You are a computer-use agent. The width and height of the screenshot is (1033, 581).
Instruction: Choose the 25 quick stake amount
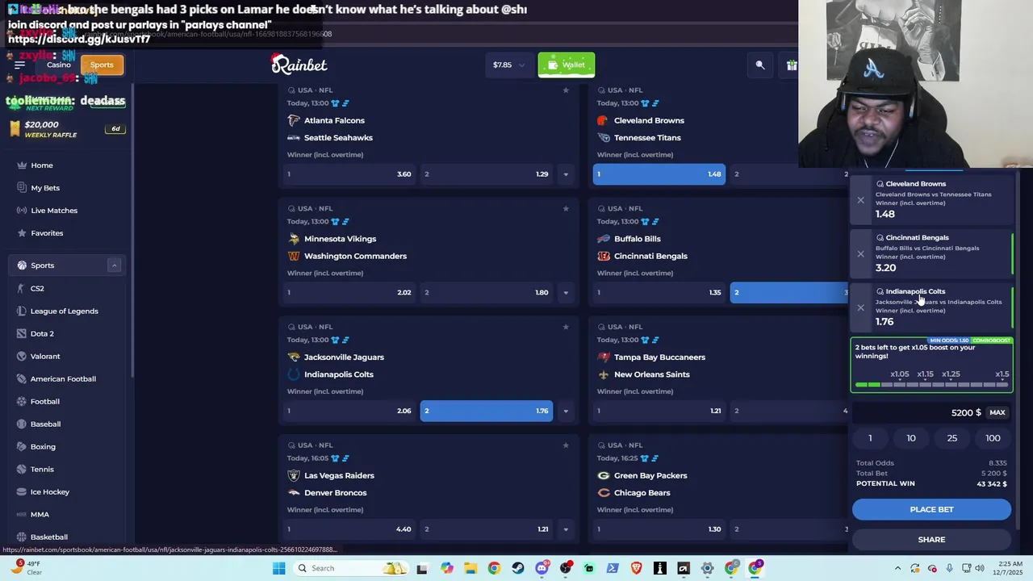click(x=952, y=438)
